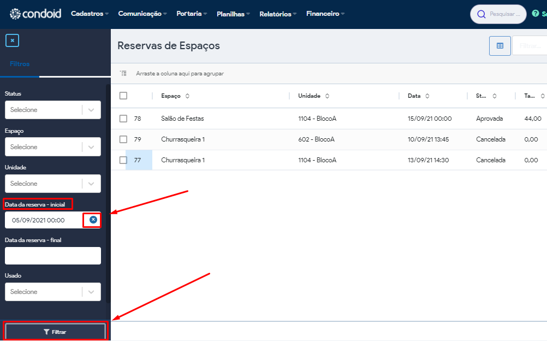Click the final reservation date field

click(x=53, y=256)
